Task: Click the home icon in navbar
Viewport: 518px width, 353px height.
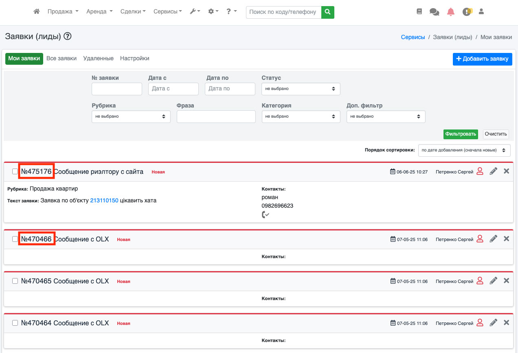Action: pyautogui.click(x=37, y=12)
